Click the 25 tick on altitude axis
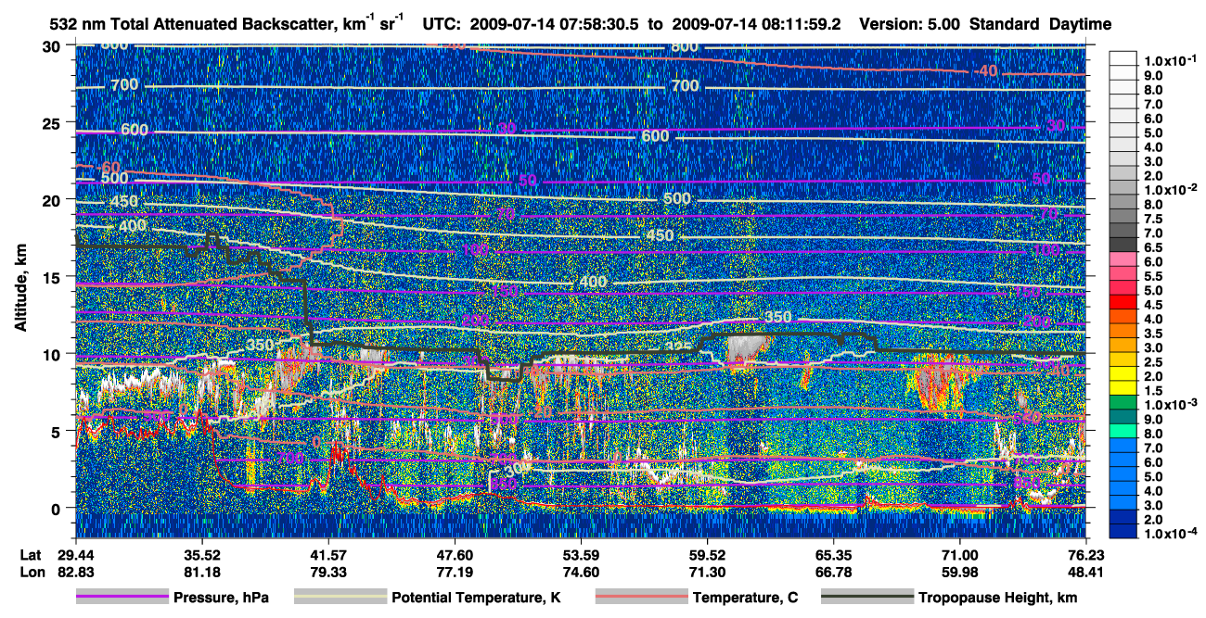 [x=53, y=122]
